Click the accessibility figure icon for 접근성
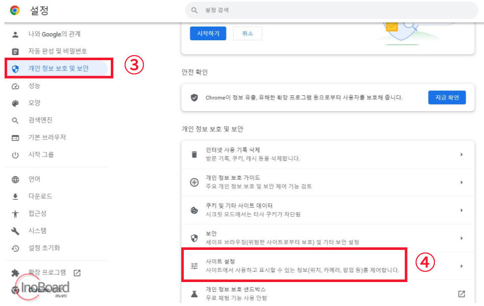Image resolution: width=484 pixels, height=306 pixels. pyautogui.click(x=15, y=214)
